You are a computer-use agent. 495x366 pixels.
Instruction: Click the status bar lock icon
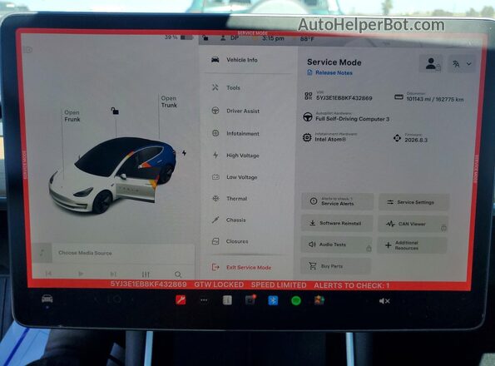point(205,38)
